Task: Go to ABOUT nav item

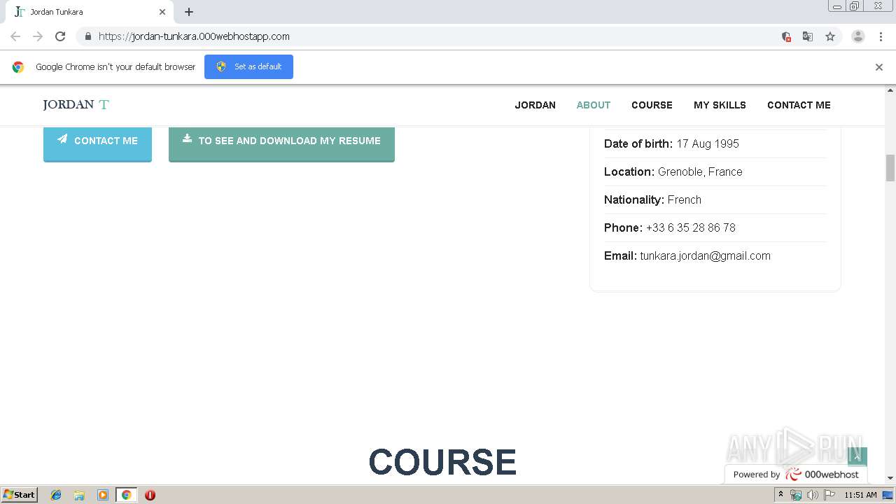Action: (x=594, y=105)
